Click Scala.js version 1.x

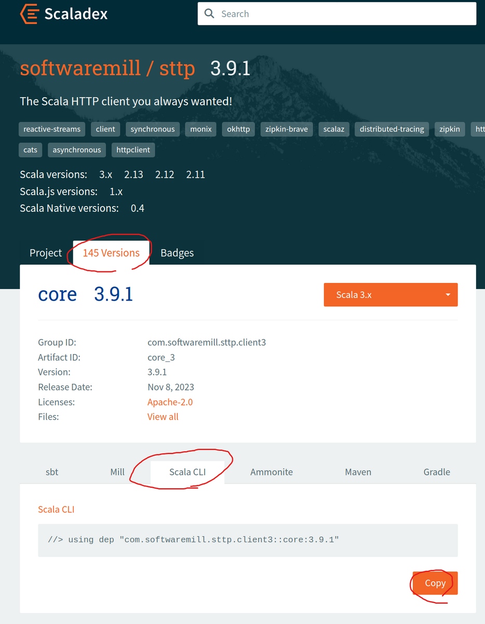(x=116, y=191)
